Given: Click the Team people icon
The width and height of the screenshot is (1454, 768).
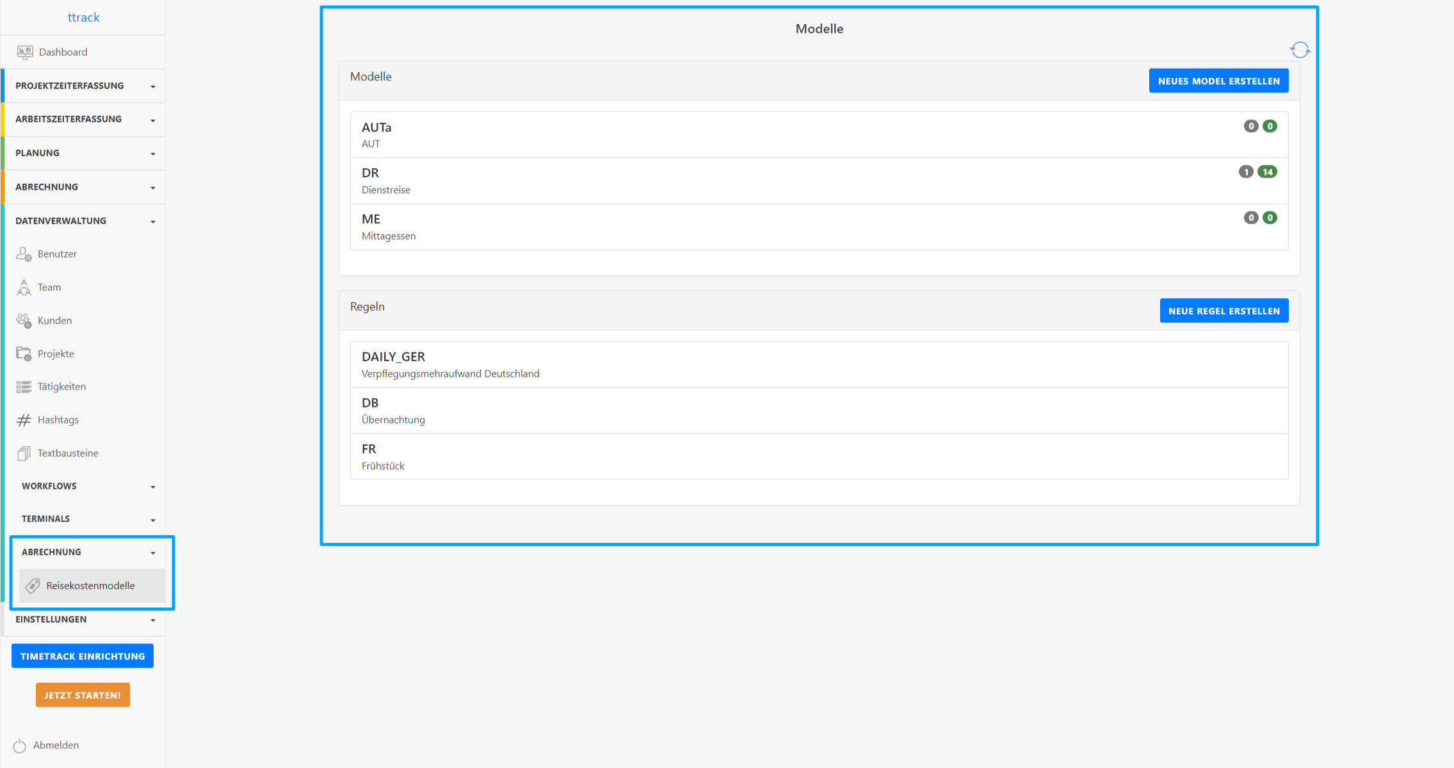Looking at the screenshot, I should [24, 288].
